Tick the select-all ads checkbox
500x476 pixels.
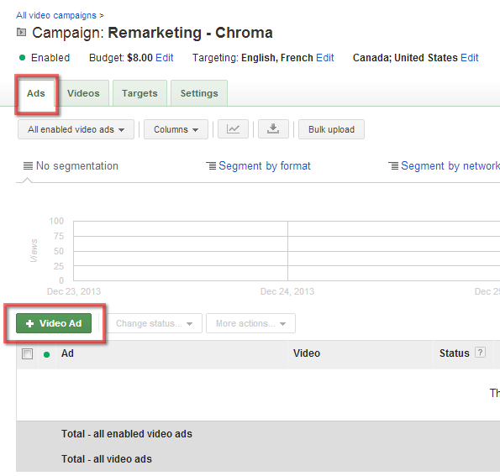(x=27, y=353)
